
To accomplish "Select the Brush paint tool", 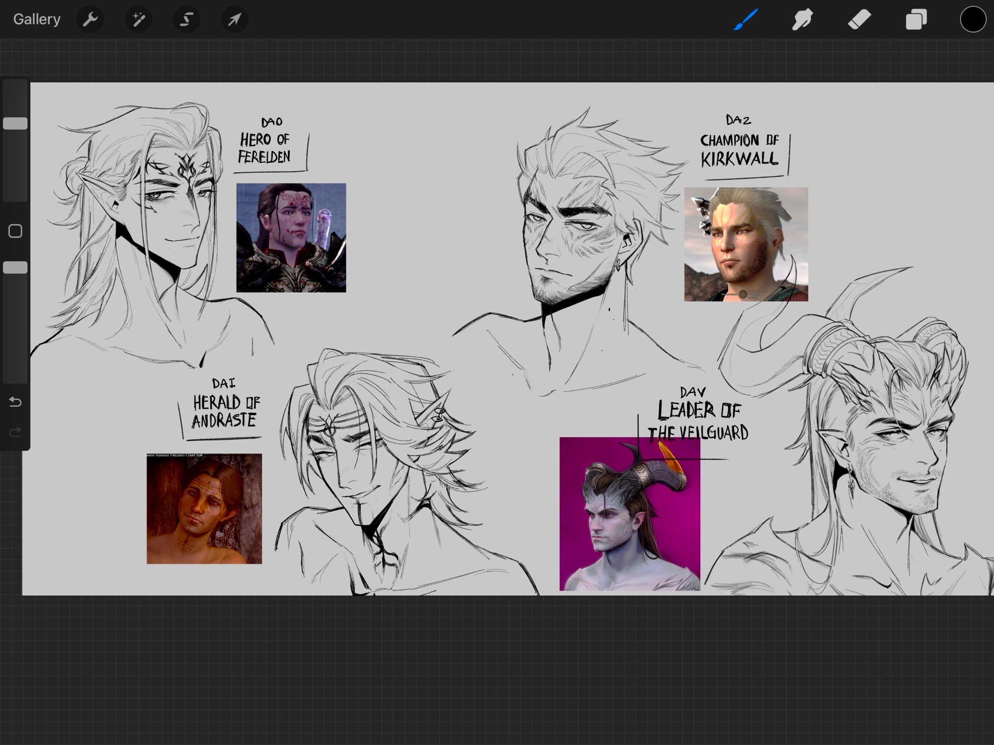I will pos(746,19).
